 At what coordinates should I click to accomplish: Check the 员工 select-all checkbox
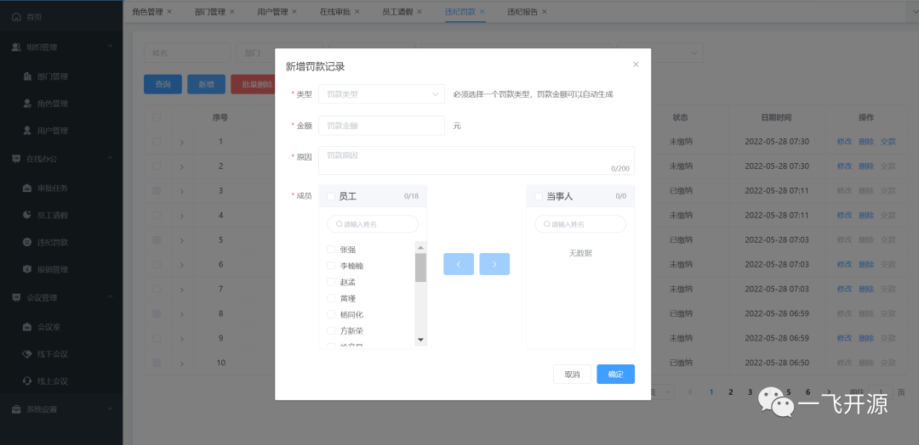click(x=331, y=196)
